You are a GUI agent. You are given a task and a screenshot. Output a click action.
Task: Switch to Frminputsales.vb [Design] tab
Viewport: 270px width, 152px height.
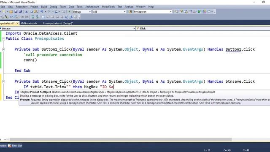[x=58, y=23]
